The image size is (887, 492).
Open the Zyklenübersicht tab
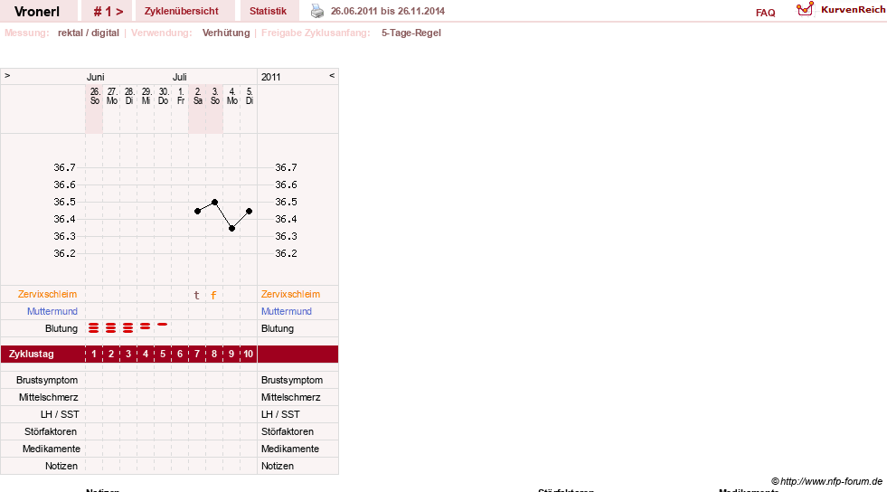pyautogui.click(x=182, y=11)
